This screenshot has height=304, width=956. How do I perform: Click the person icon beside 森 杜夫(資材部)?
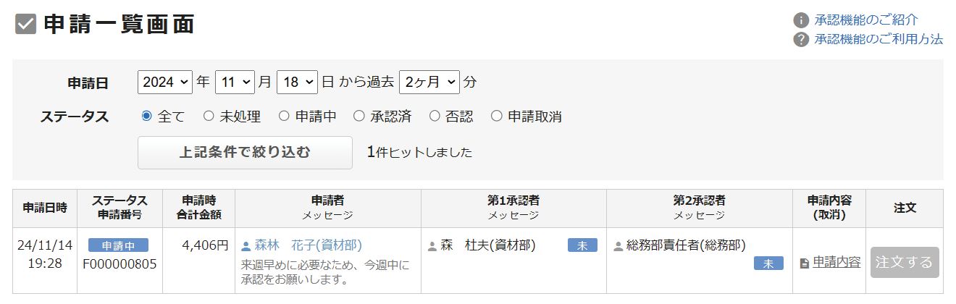[x=432, y=246]
